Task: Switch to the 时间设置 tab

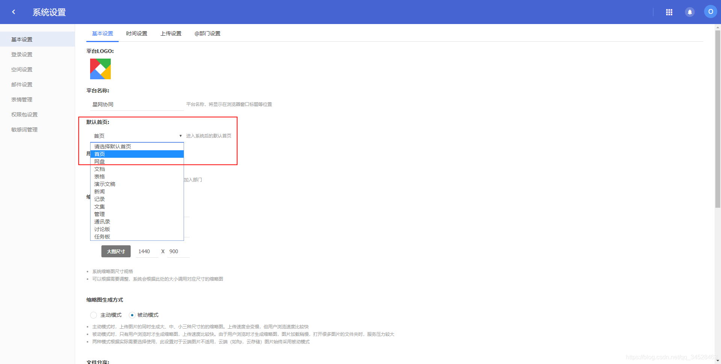Action: point(137,33)
